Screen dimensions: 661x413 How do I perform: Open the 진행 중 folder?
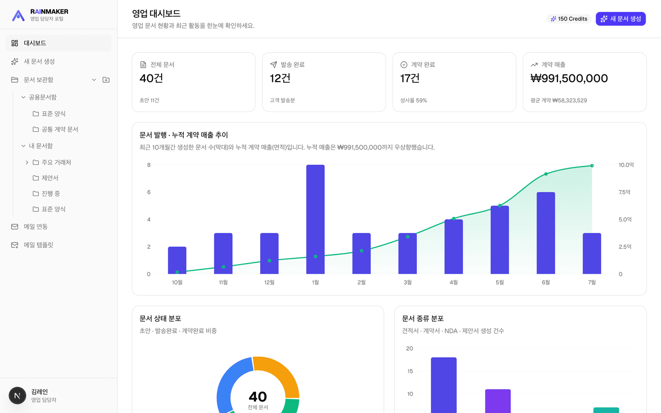(51, 194)
